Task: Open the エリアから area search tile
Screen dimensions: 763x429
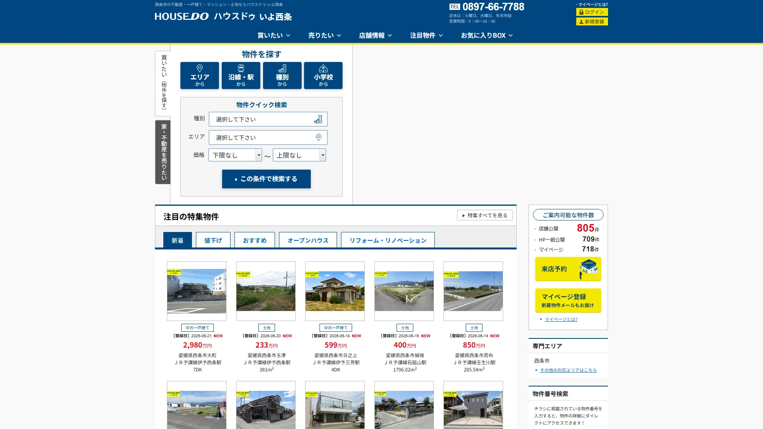Action: pyautogui.click(x=199, y=75)
